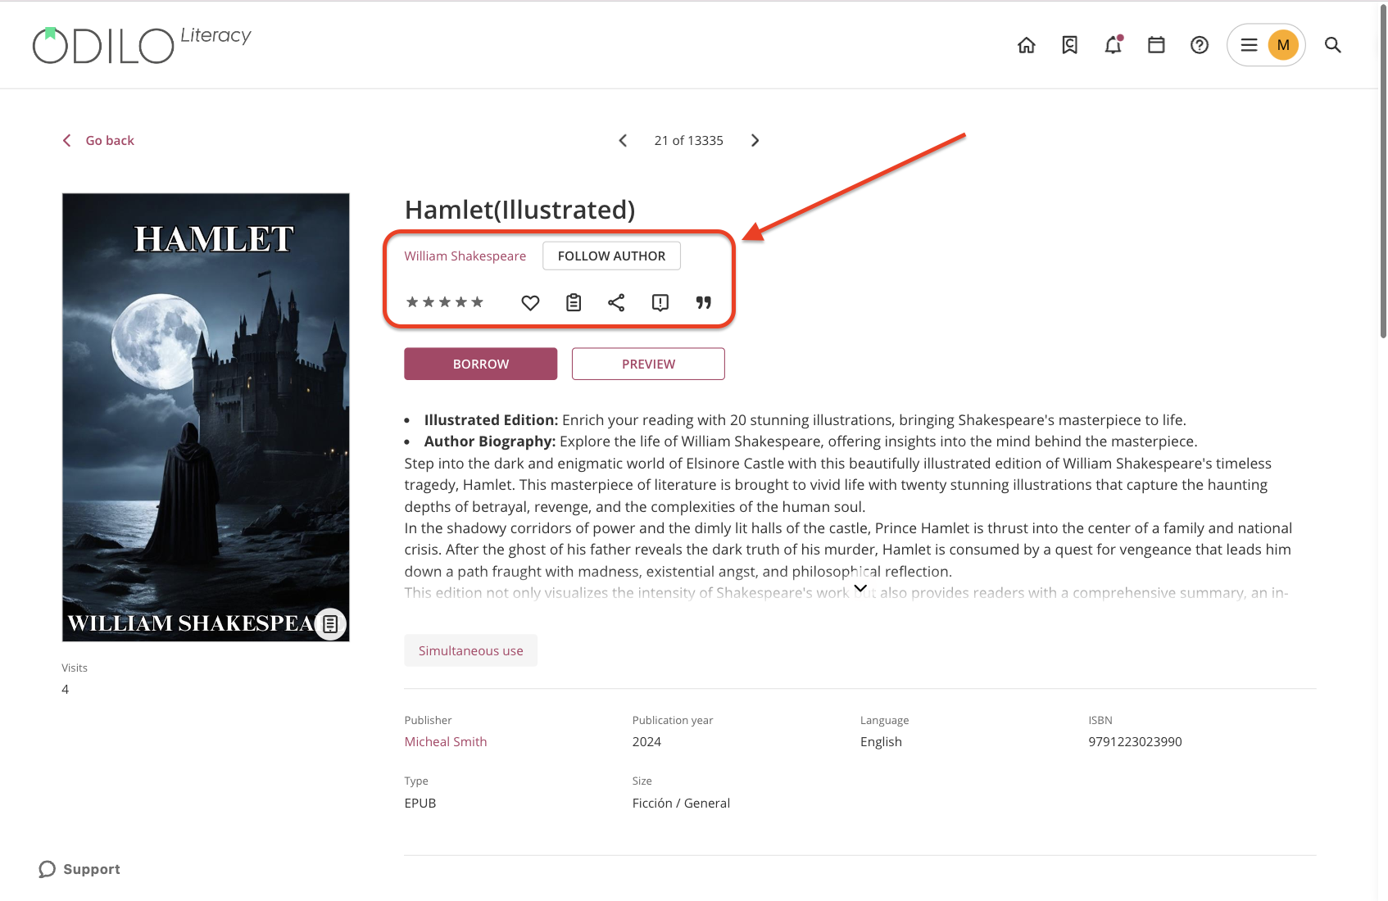The height and width of the screenshot is (901, 1388).
Task: Click the page vertical scrollbar
Action: point(1383,172)
